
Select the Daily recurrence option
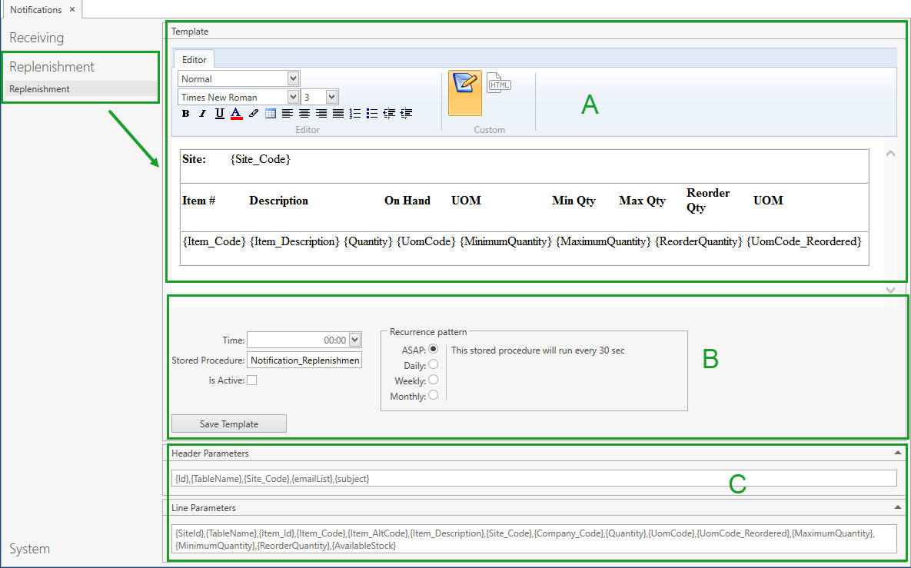pyautogui.click(x=433, y=364)
